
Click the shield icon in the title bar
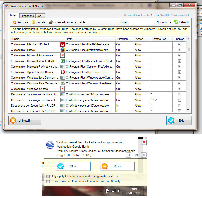[x=7, y=6]
